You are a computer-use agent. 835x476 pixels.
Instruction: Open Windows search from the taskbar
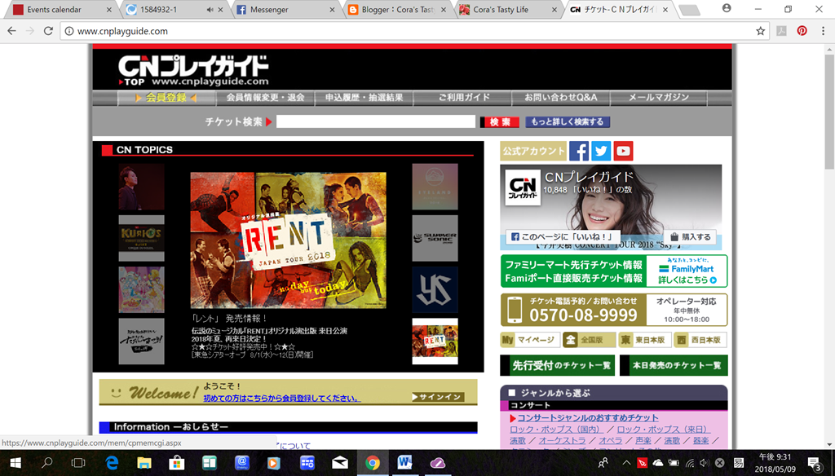tap(46, 463)
